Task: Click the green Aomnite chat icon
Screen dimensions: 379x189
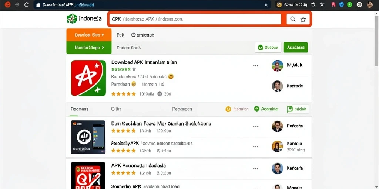Action: coord(257,109)
